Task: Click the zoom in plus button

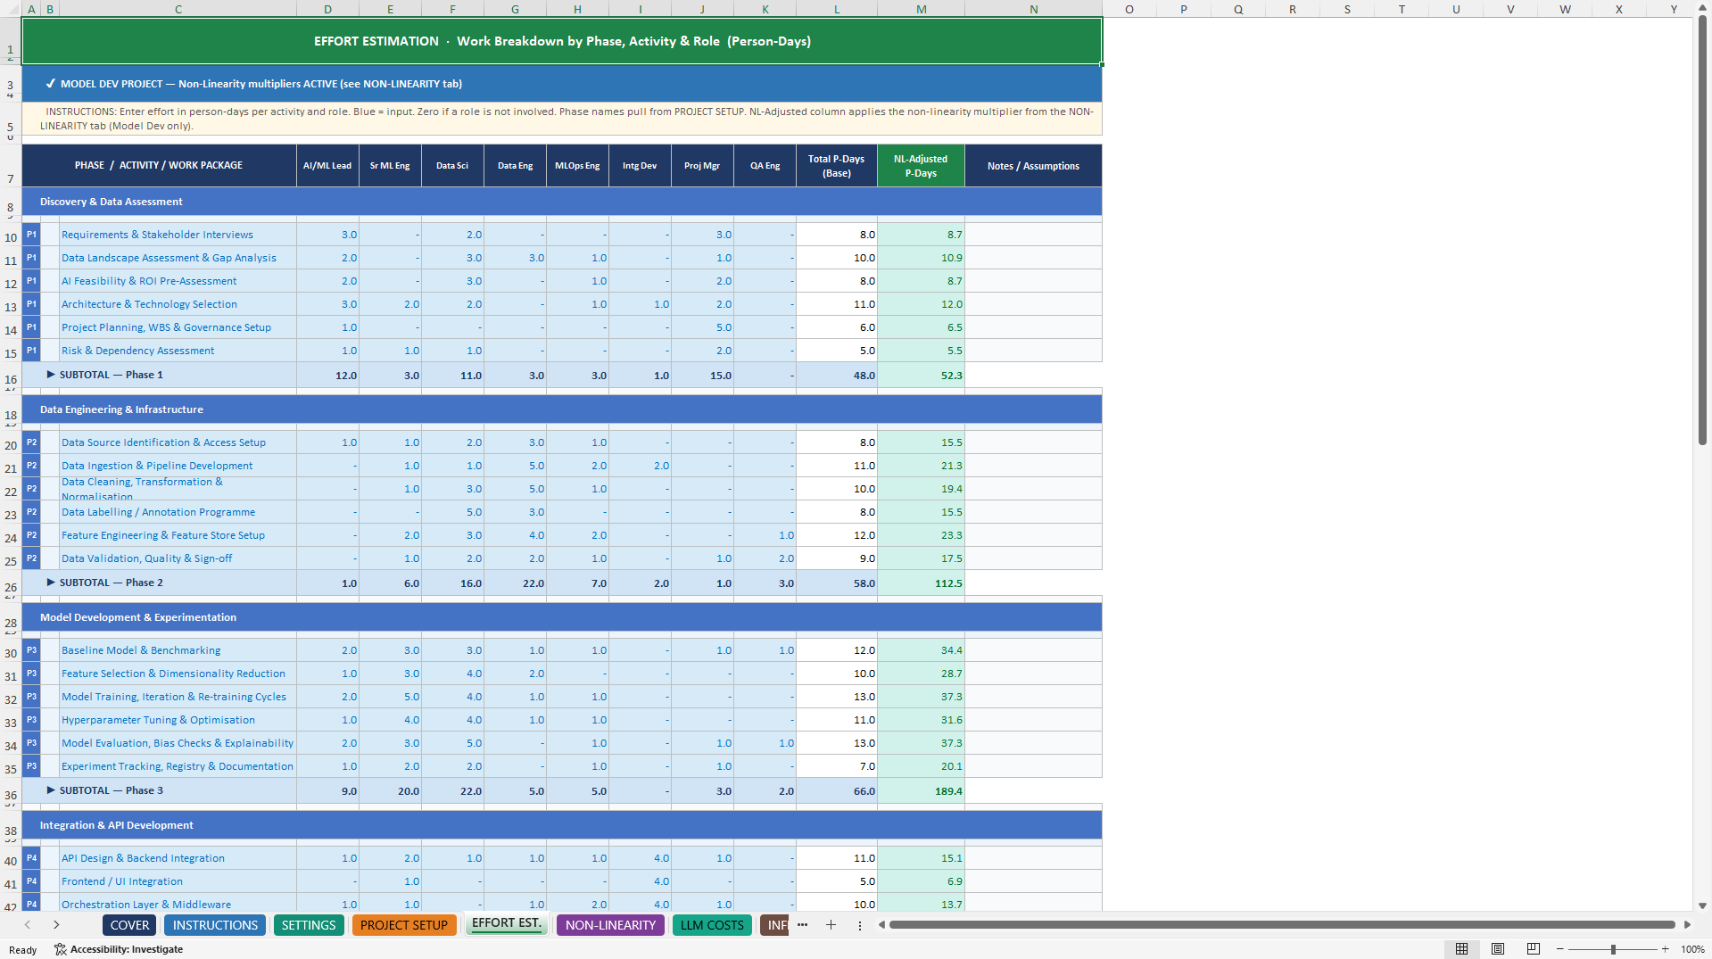Action: coord(1665,949)
